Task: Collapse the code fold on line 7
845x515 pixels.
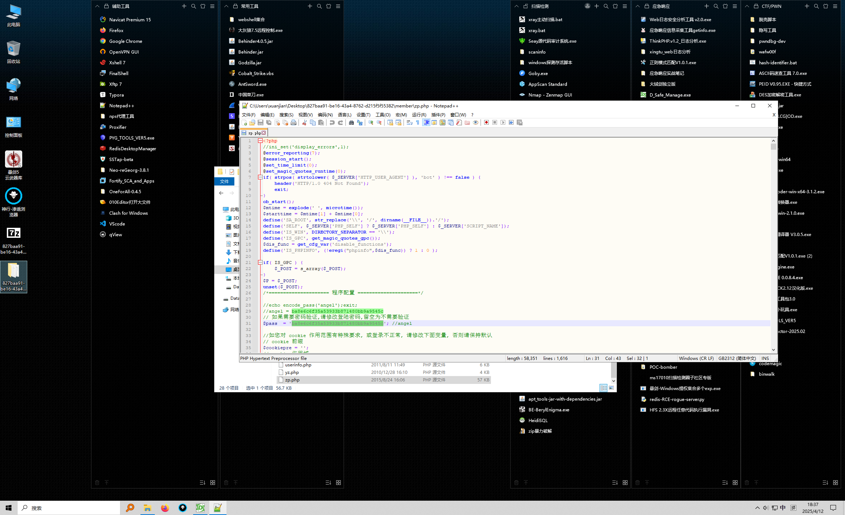Action: [260, 177]
